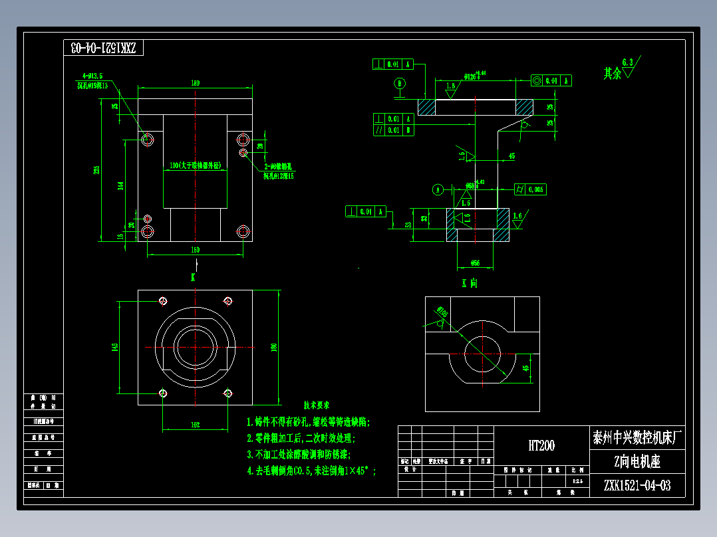Select drawing number ZXK1521-04-03 in title block

click(637, 485)
